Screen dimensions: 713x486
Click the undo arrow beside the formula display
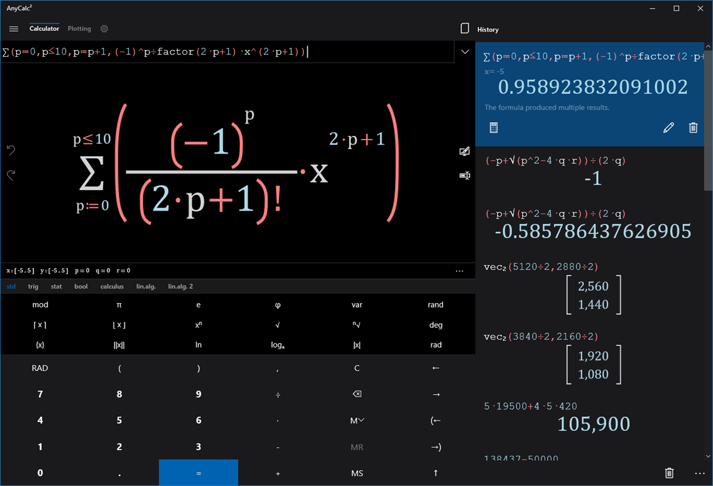pos(11,150)
